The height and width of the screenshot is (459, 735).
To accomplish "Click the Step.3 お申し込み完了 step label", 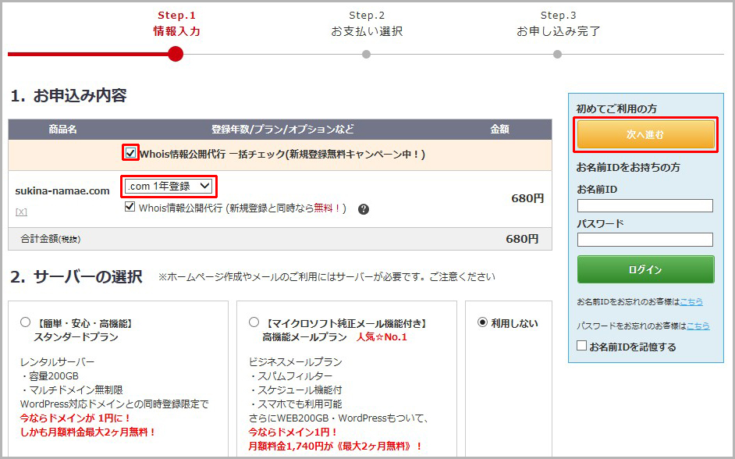I will point(558,24).
